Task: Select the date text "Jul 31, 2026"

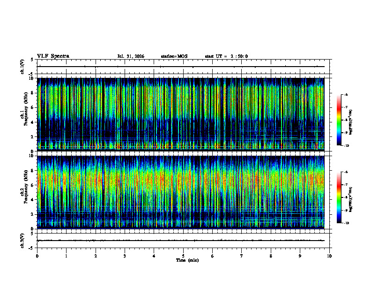Action: pyautogui.click(x=131, y=56)
